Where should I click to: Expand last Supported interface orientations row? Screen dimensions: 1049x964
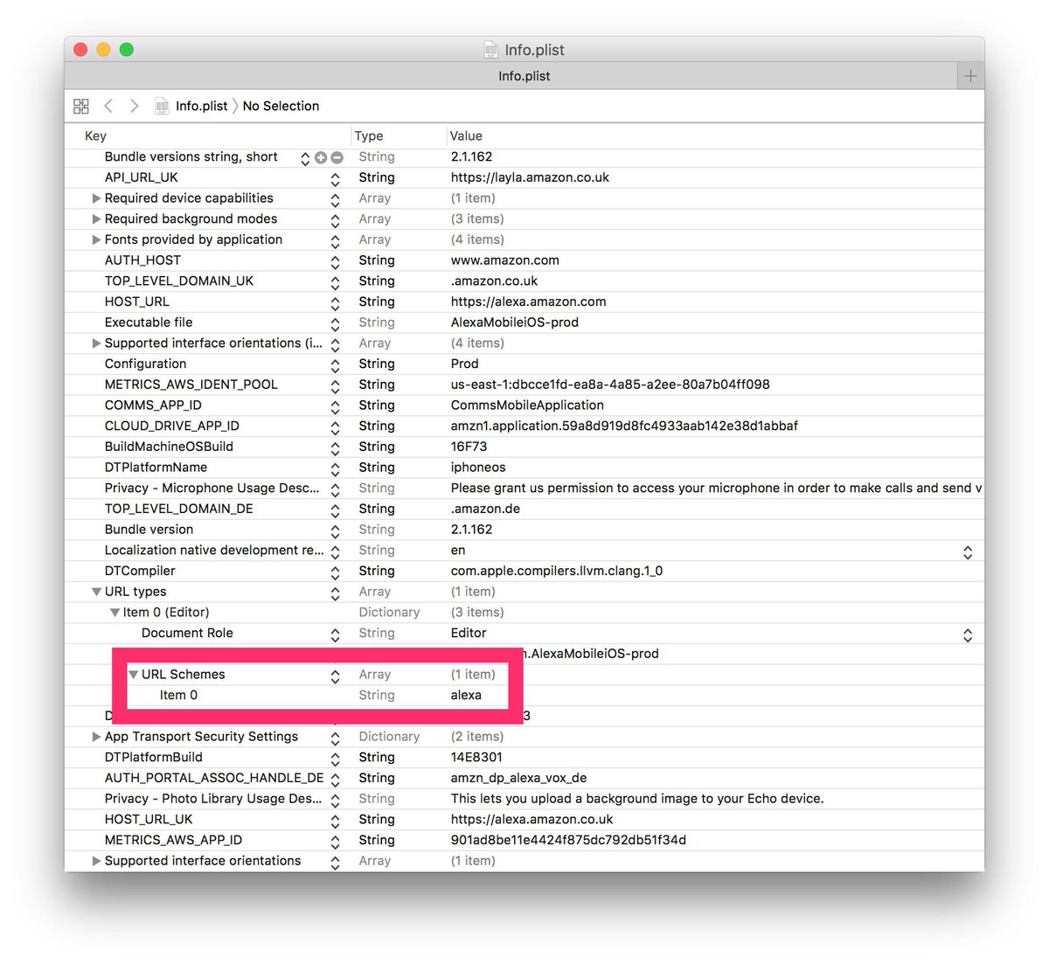click(96, 861)
